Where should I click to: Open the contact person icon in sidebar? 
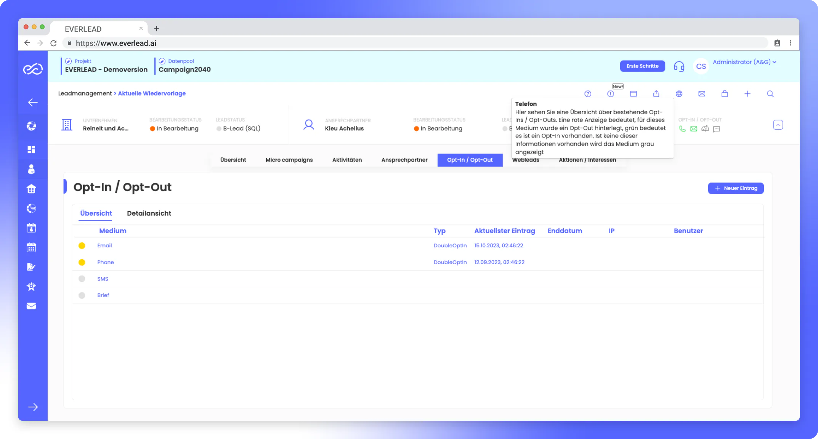tap(31, 169)
